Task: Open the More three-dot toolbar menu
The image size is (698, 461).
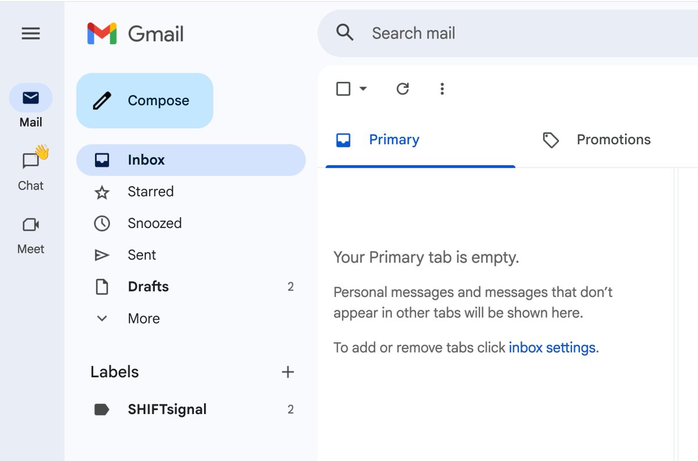Action: (x=442, y=88)
